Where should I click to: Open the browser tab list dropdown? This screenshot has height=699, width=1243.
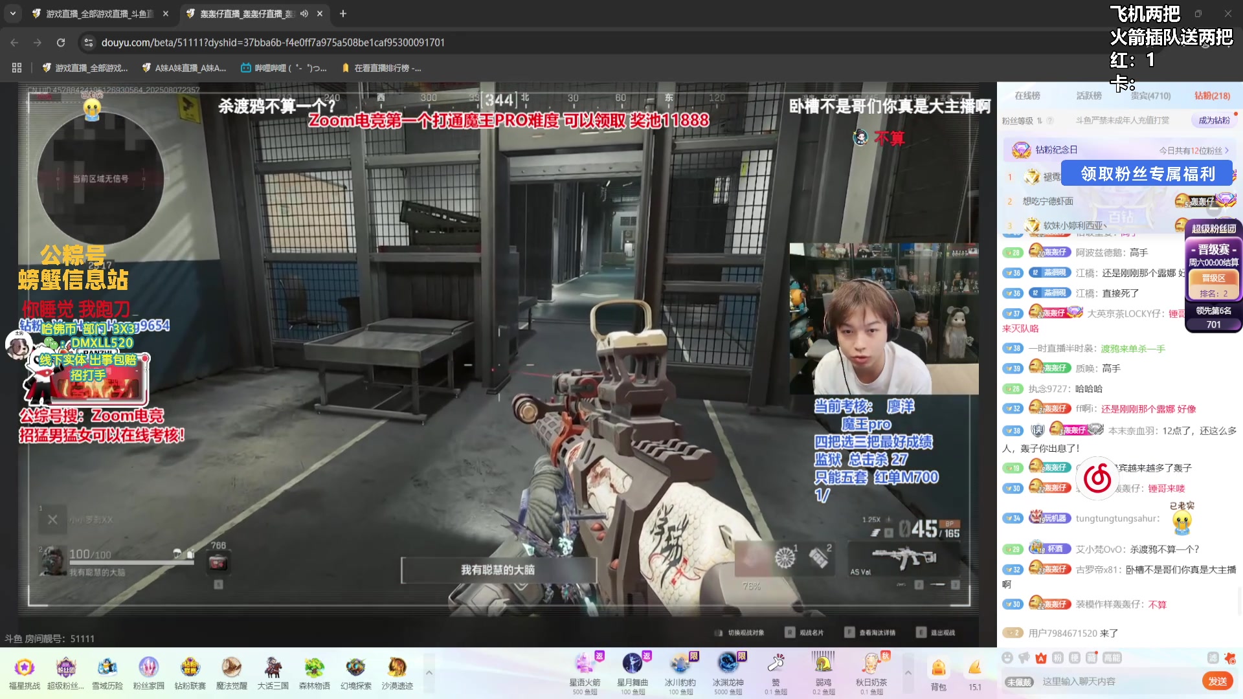coord(13,14)
